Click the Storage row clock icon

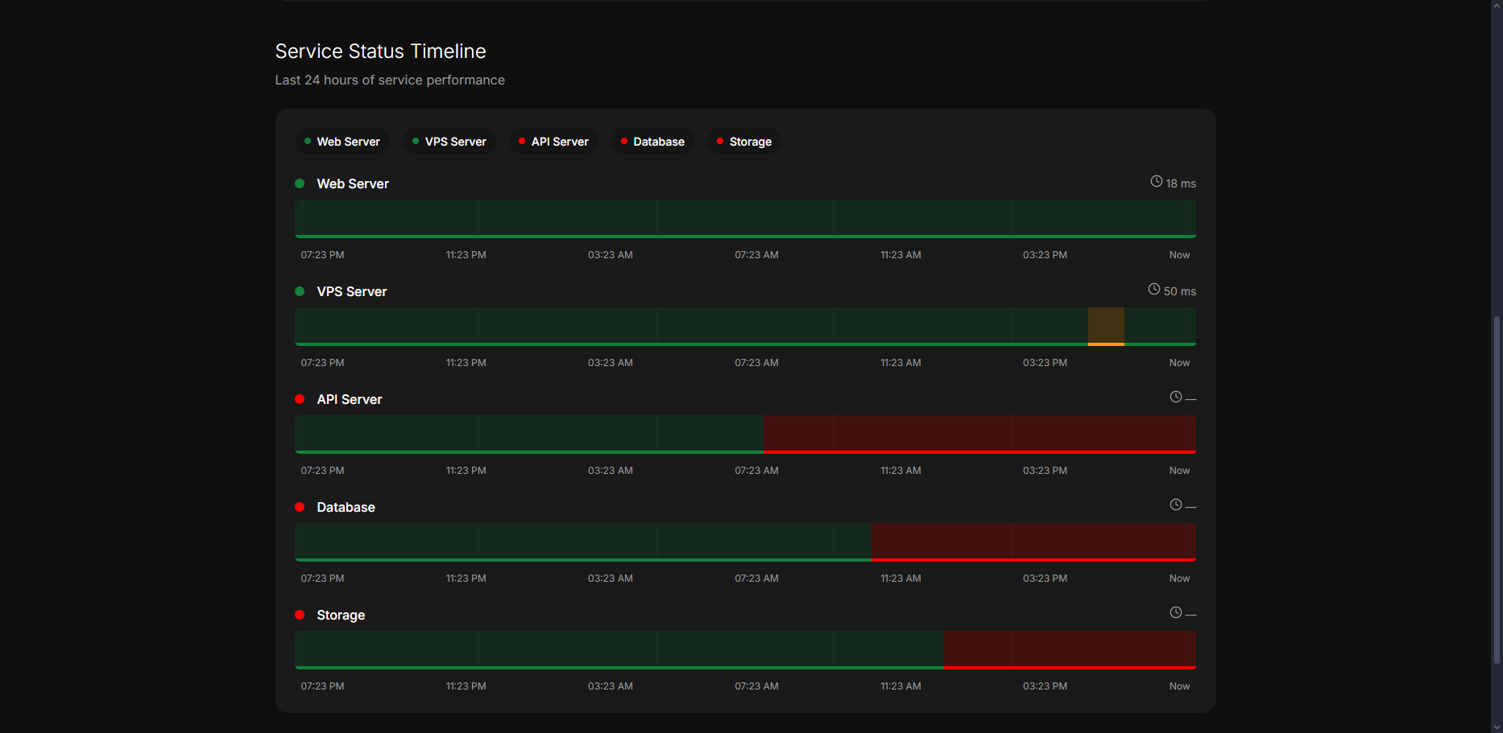tap(1175, 613)
